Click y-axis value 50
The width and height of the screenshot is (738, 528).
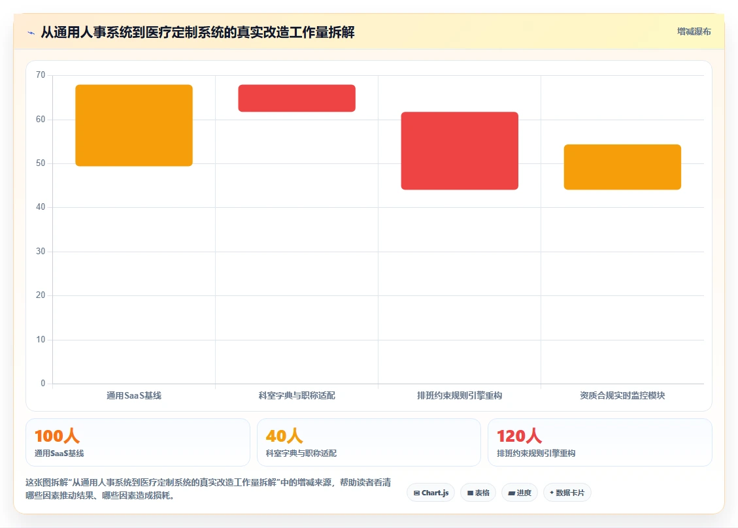(41, 163)
